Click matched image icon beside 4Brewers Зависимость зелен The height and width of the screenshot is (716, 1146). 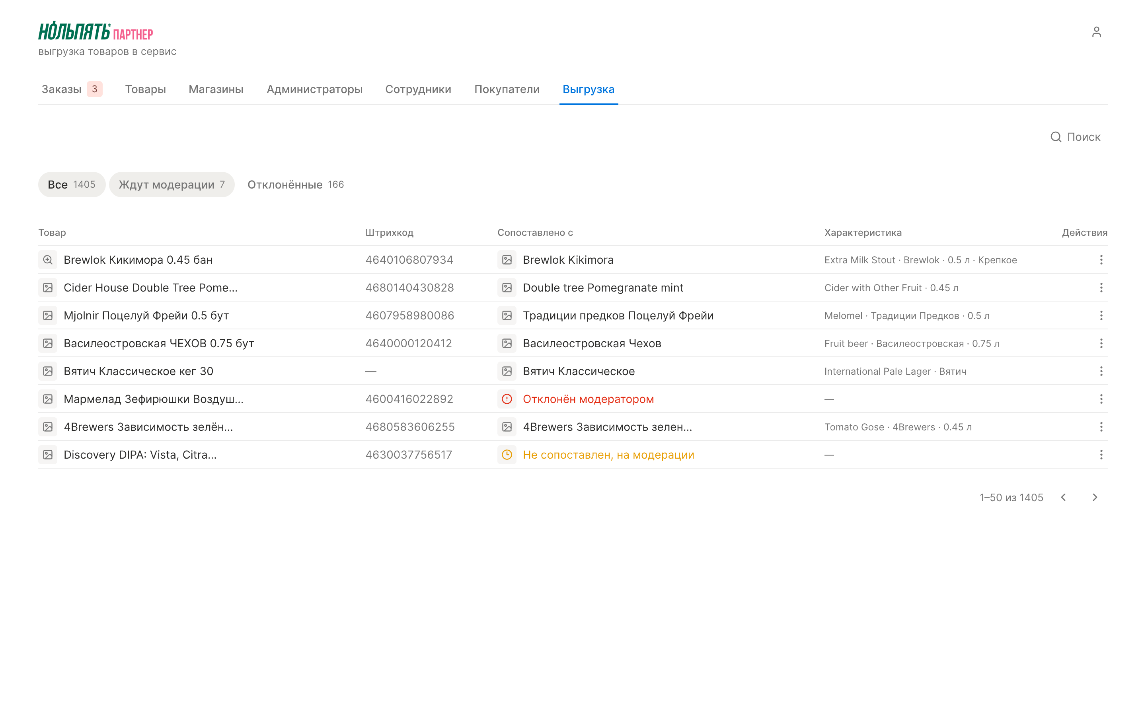[507, 427]
